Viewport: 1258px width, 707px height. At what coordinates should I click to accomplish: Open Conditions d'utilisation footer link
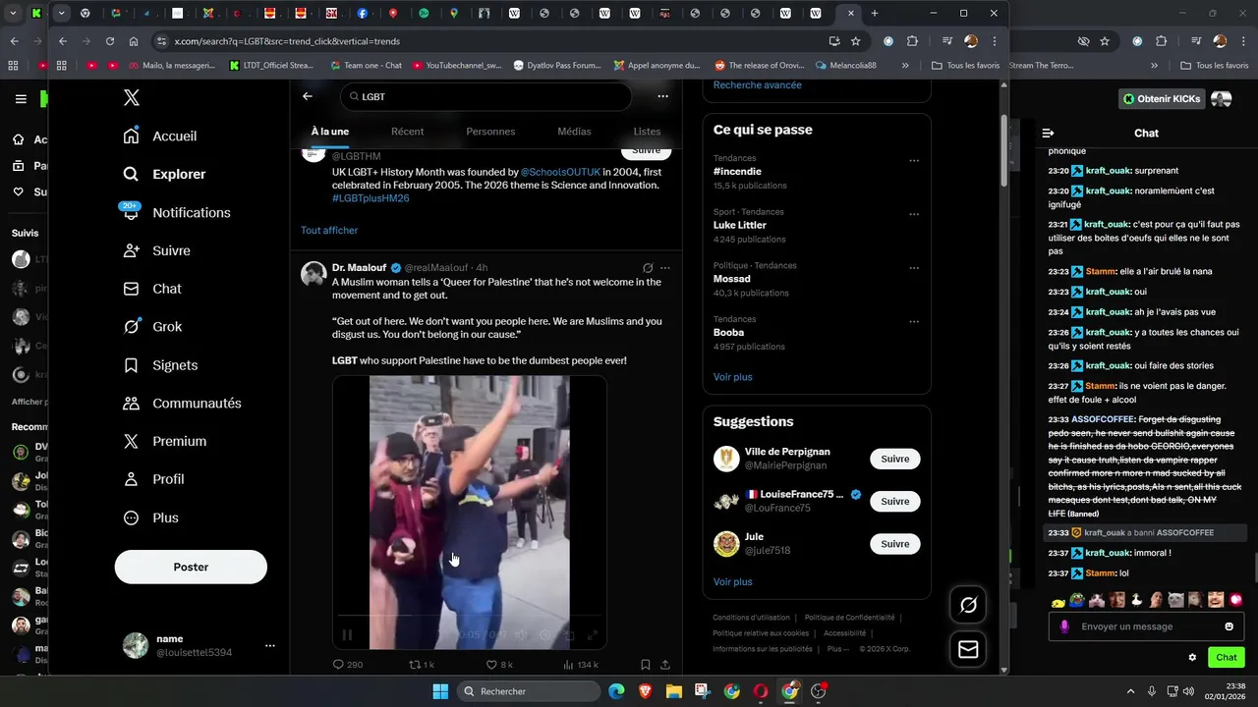pos(752,618)
